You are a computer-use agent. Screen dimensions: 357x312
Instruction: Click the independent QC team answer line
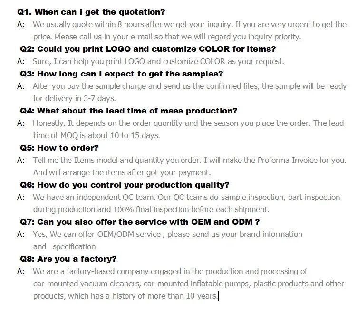pyautogui.click(x=186, y=197)
